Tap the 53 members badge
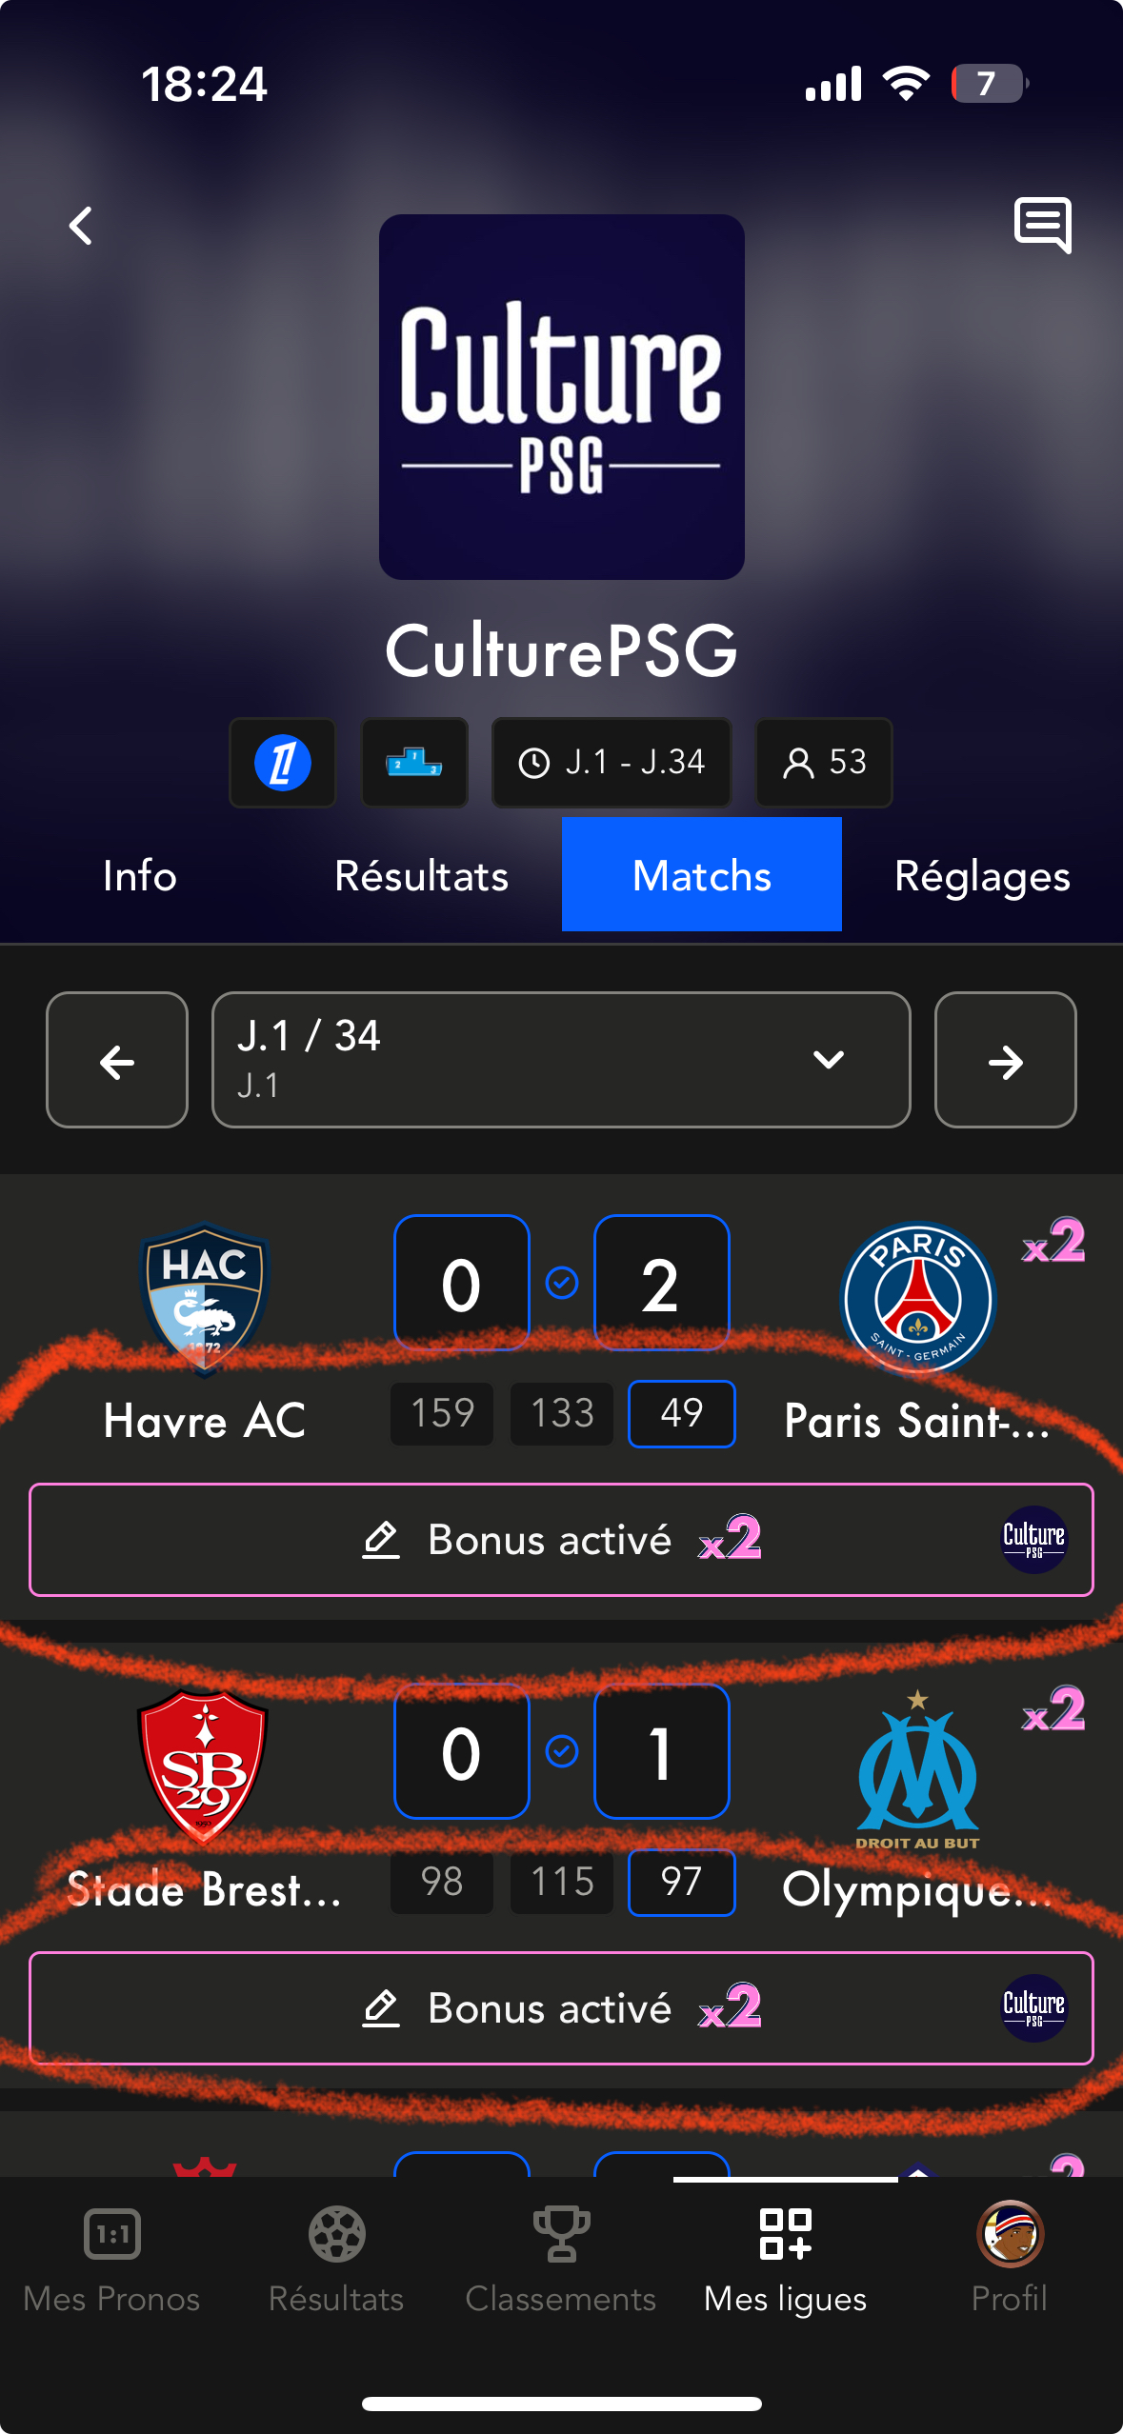Screen dimensions: 1123x2434 (824, 763)
